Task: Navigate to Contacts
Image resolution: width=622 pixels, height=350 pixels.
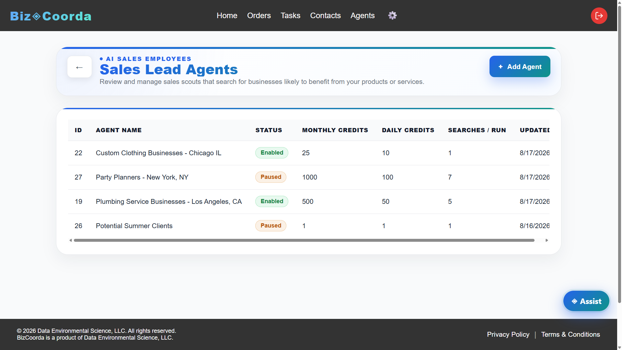Action: tap(325, 16)
